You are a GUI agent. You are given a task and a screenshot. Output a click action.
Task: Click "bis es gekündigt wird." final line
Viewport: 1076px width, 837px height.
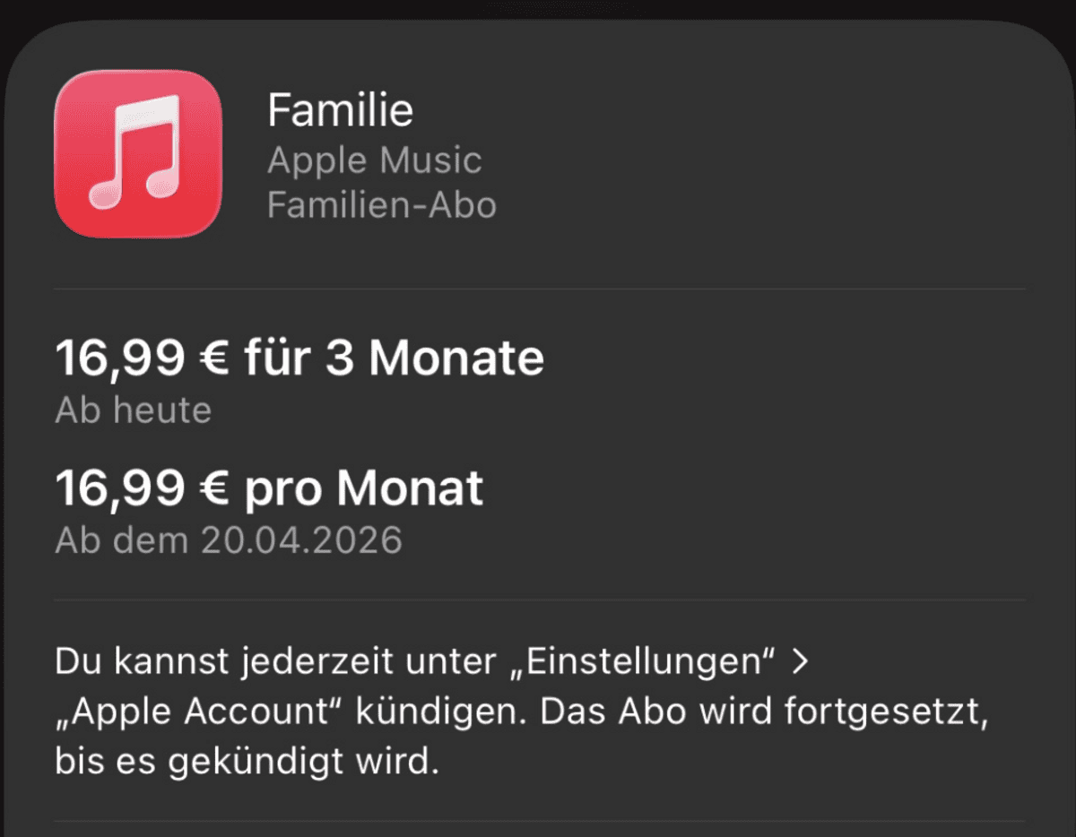pos(247,761)
